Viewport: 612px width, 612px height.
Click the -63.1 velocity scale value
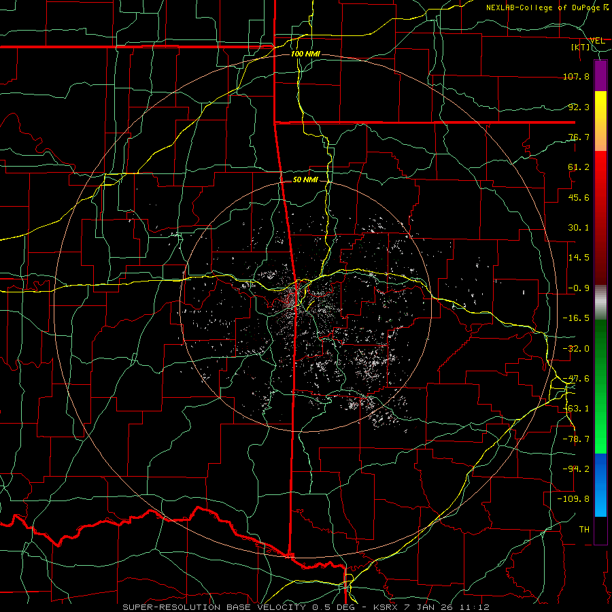pyautogui.click(x=576, y=409)
